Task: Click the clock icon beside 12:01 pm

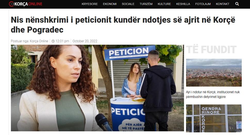Action: (x=53, y=41)
